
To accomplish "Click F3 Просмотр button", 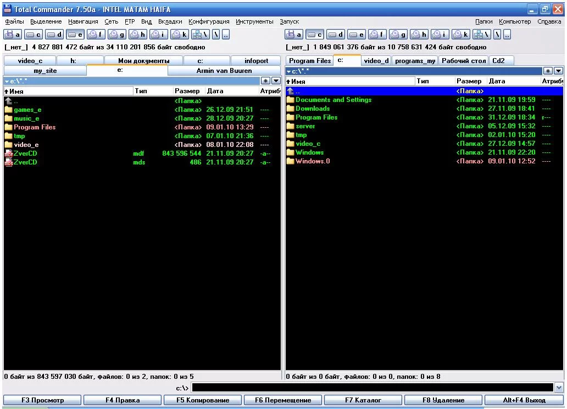I will [42, 400].
